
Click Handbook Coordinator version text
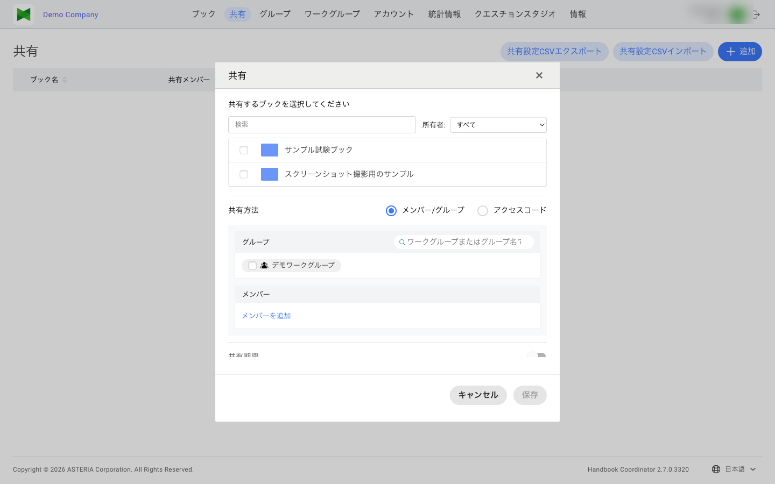tap(638, 469)
